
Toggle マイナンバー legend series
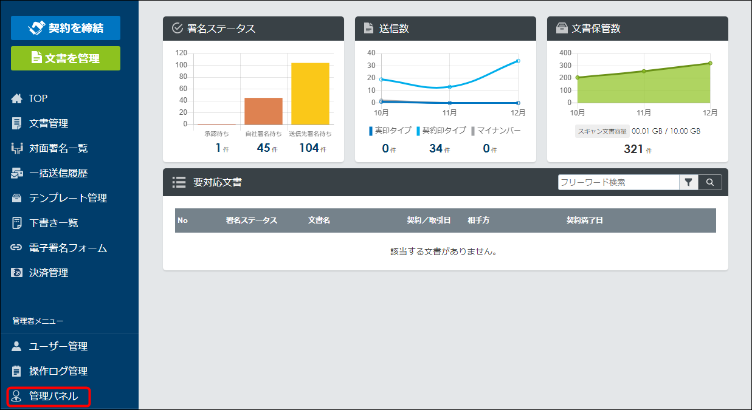coord(495,131)
